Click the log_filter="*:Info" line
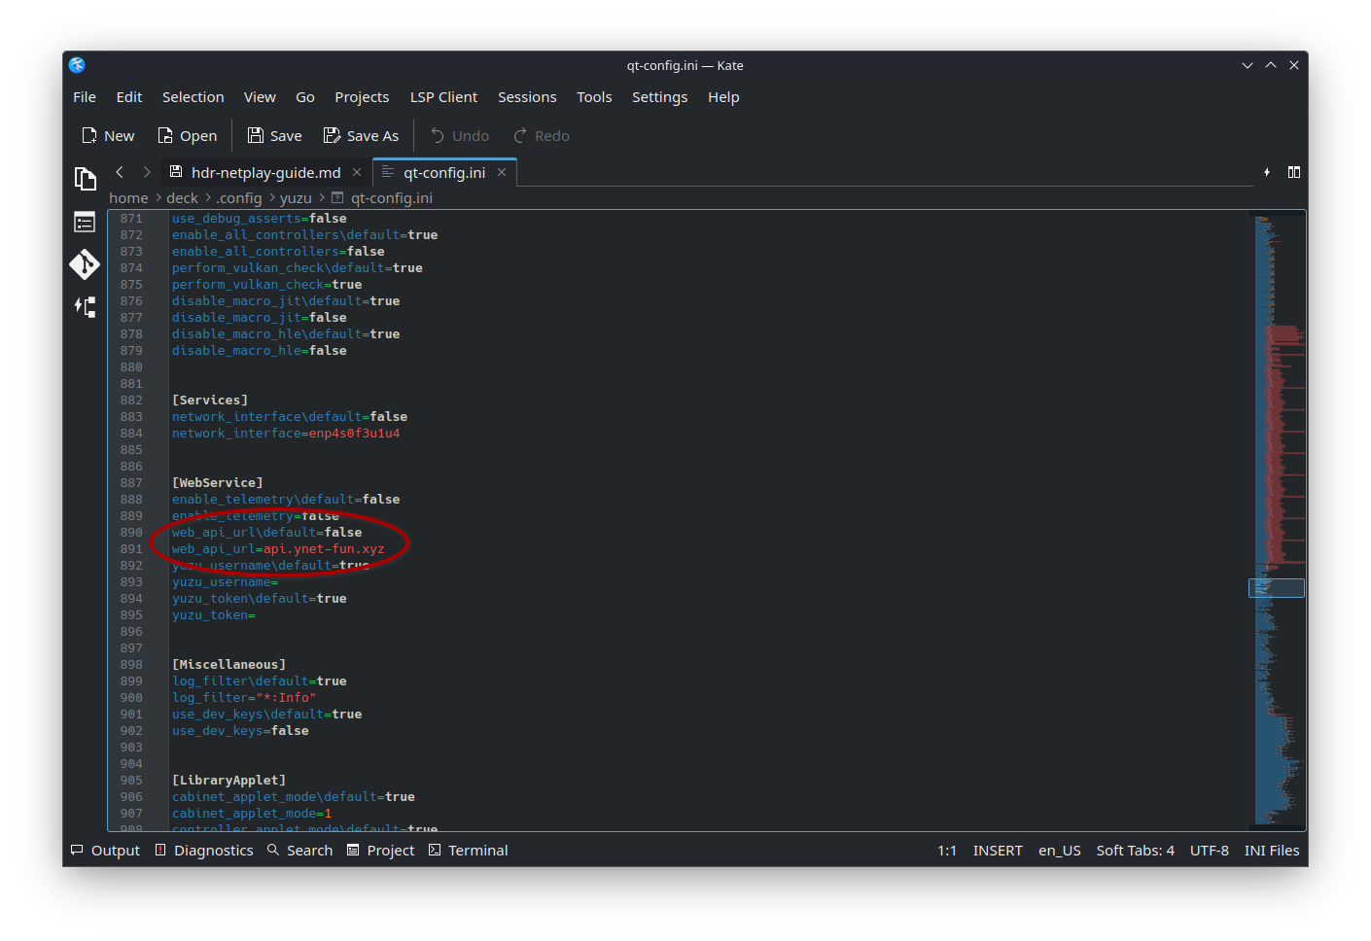The width and height of the screenshot is (1371, 941). pyautogui.click(x=244, y=698)
